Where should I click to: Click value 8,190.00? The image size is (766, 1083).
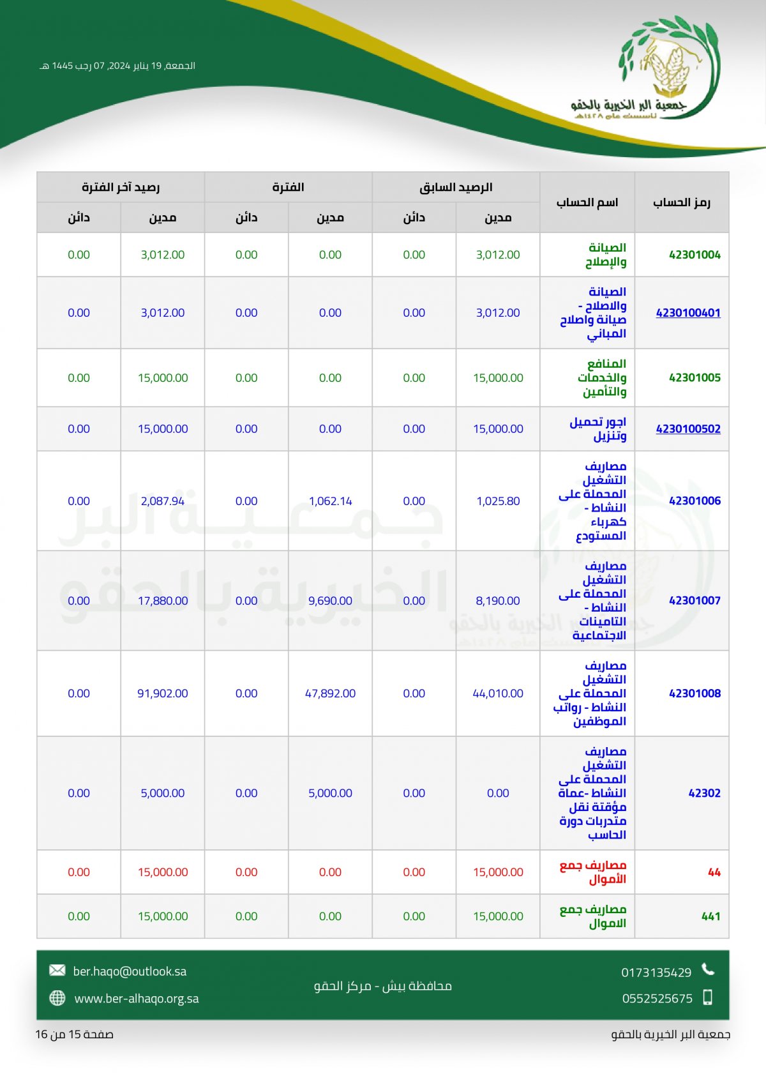(498, 601)
